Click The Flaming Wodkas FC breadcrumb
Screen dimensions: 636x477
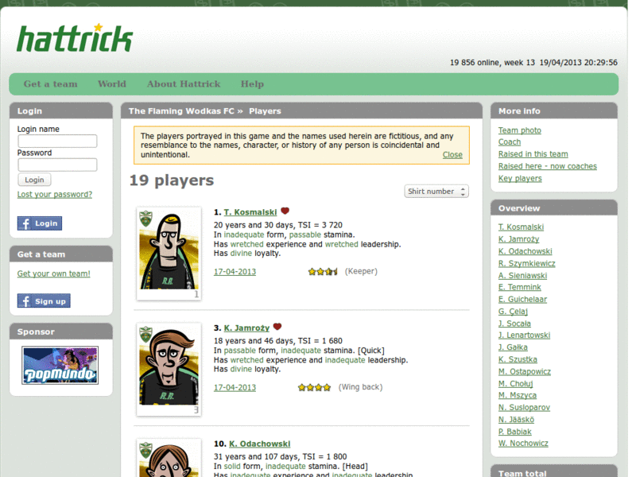(181, 111)
